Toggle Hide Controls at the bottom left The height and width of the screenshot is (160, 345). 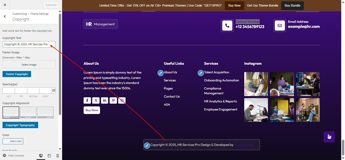(x=13, y=155)
